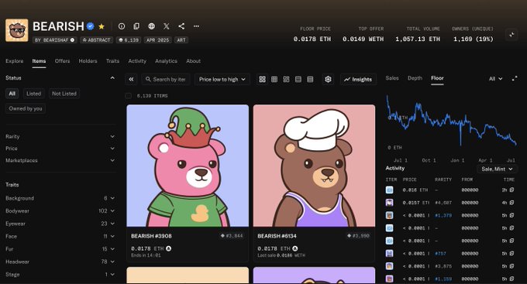Open the Activity tab

pos(137,61)
